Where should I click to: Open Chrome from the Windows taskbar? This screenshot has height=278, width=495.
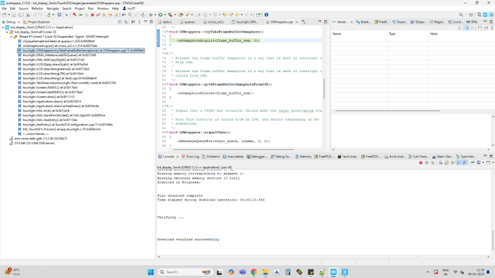(254, 272)
